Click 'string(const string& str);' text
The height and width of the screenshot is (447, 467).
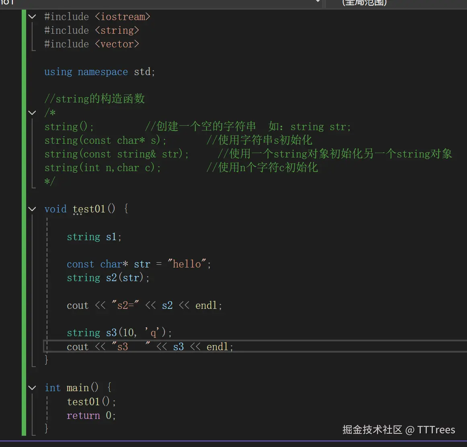117,154
